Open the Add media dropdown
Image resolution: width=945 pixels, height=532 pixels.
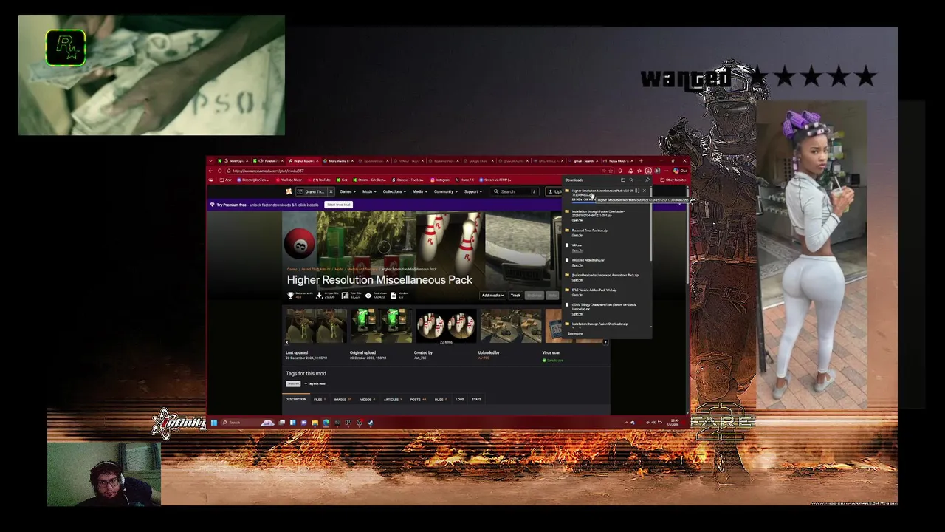pos(492,295)
